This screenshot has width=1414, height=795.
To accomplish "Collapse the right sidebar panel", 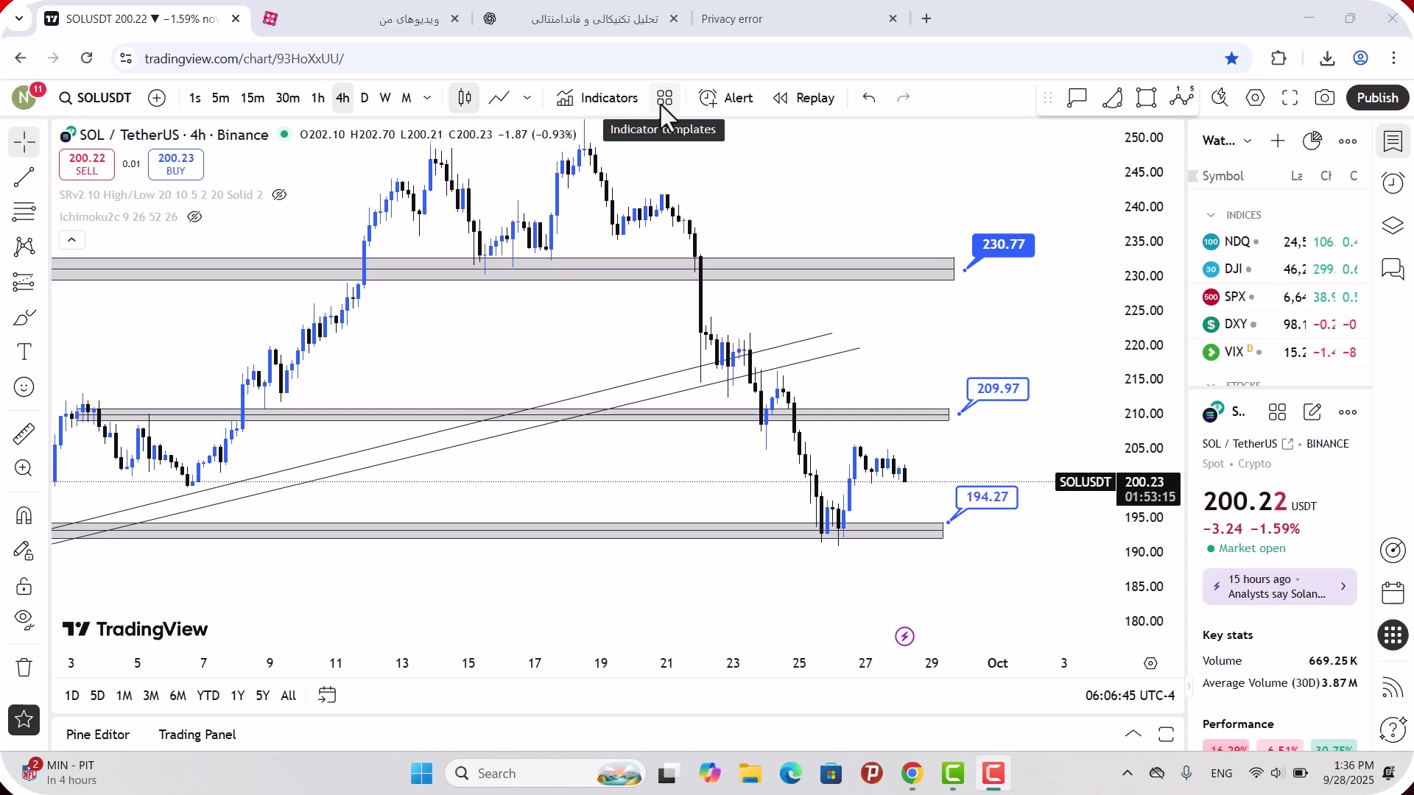I will coord(1187,685).
